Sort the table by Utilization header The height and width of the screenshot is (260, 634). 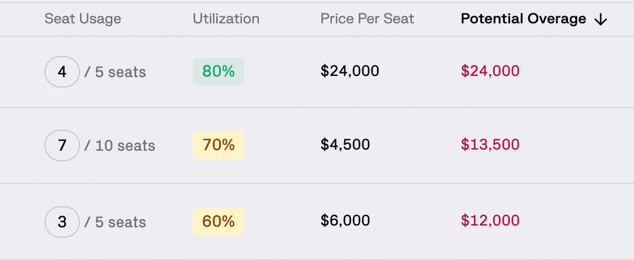[x=226, y=19]
